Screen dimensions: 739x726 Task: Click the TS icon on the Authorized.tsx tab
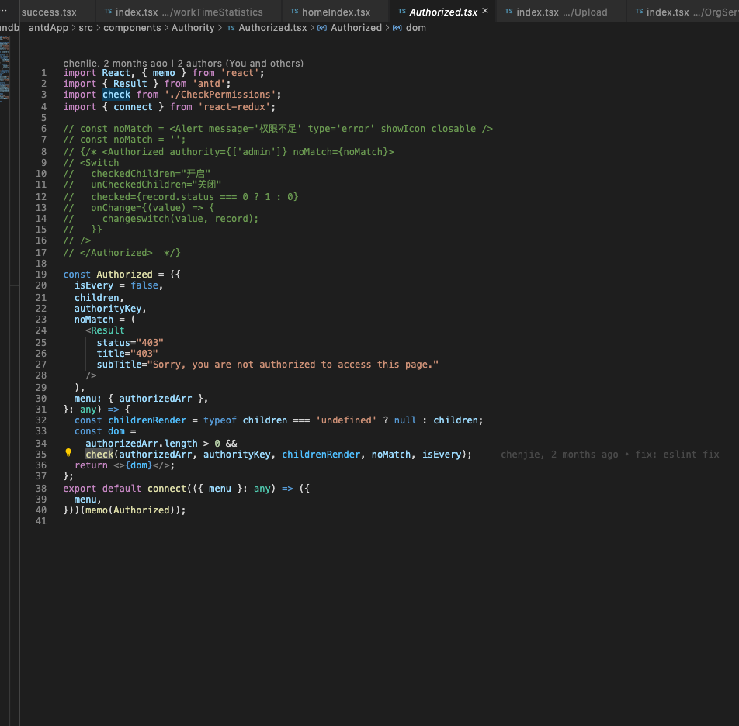tap(401, 12)
